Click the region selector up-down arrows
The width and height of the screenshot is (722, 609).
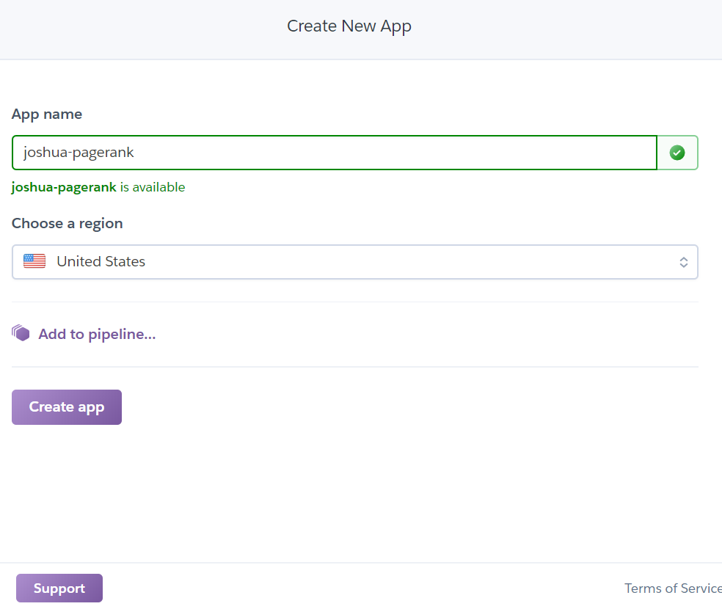point(683,262)
